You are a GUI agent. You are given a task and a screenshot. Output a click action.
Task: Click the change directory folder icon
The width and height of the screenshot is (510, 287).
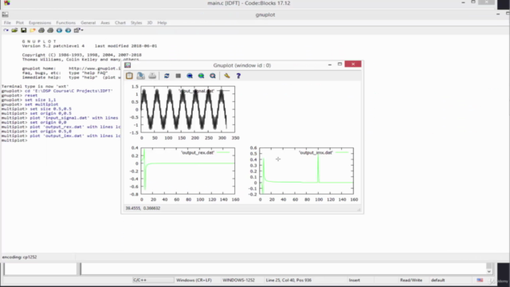pyautogui.click(x=33, y=30)
